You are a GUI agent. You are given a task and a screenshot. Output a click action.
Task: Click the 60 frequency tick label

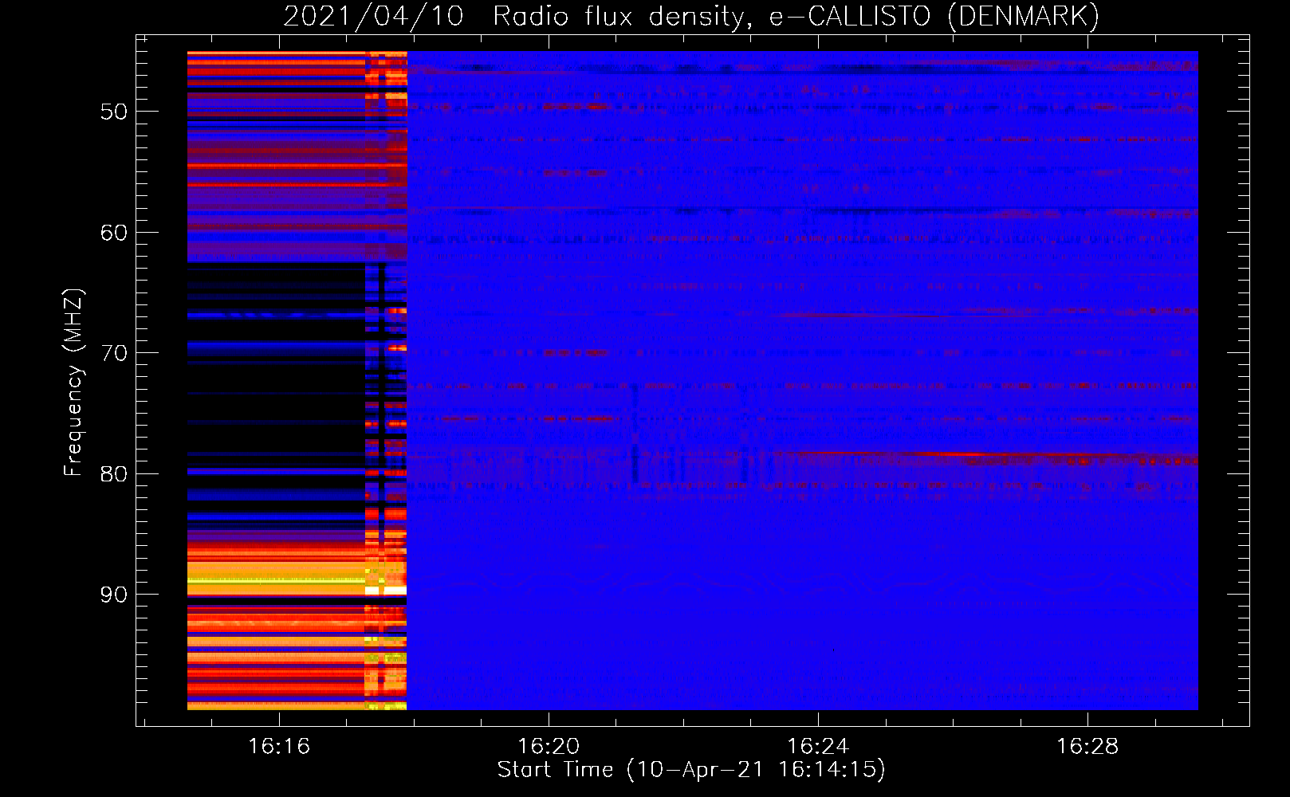coord(114,233)
